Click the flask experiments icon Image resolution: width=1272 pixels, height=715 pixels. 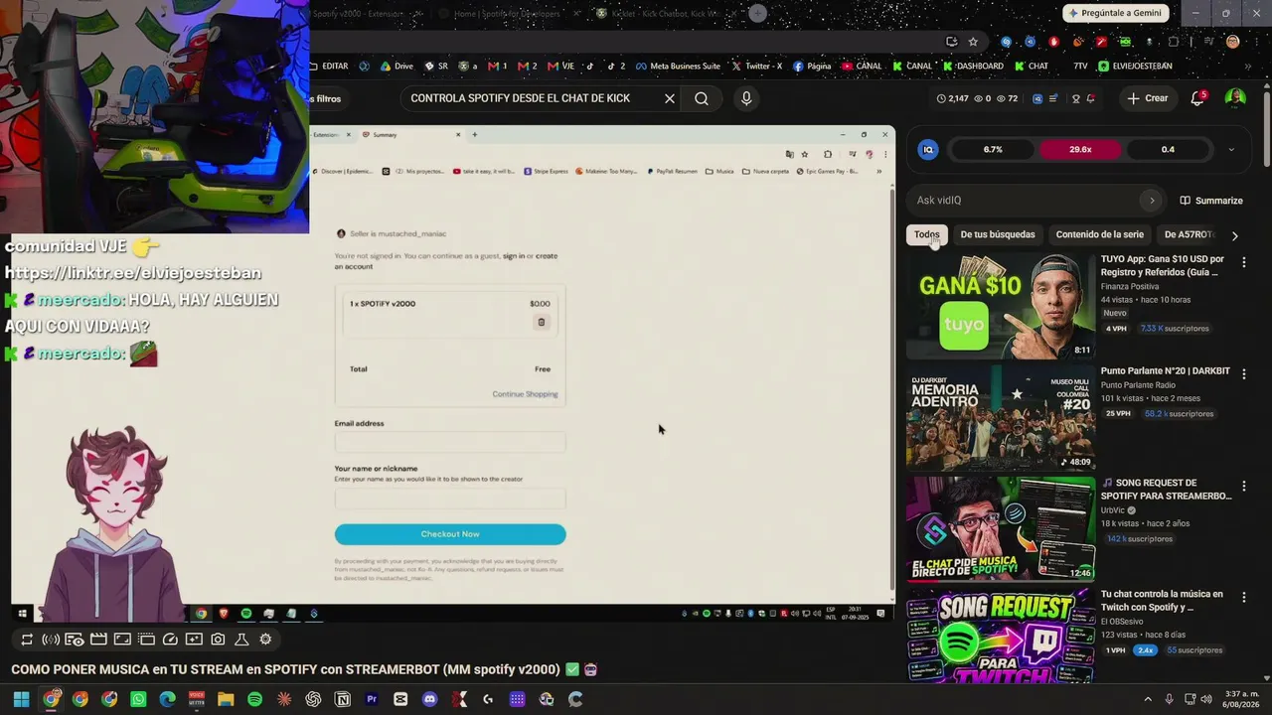click(x=241, y=640)
